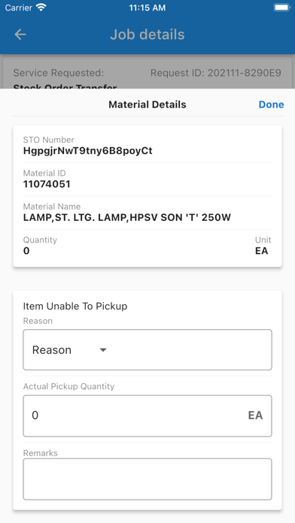Select the STO Number value text
Image resolution: width=295 pixels, height=523 pixels.
pos(88,151)
